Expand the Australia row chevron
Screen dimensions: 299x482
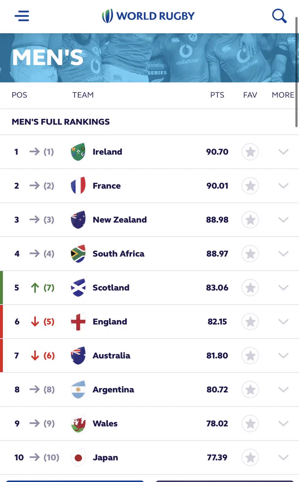tap(283, 355)
